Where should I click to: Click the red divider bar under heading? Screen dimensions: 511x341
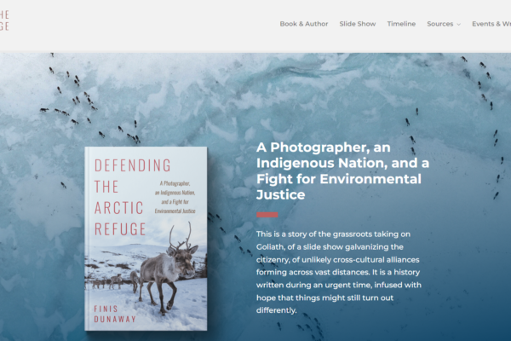(x=267, y=215)
